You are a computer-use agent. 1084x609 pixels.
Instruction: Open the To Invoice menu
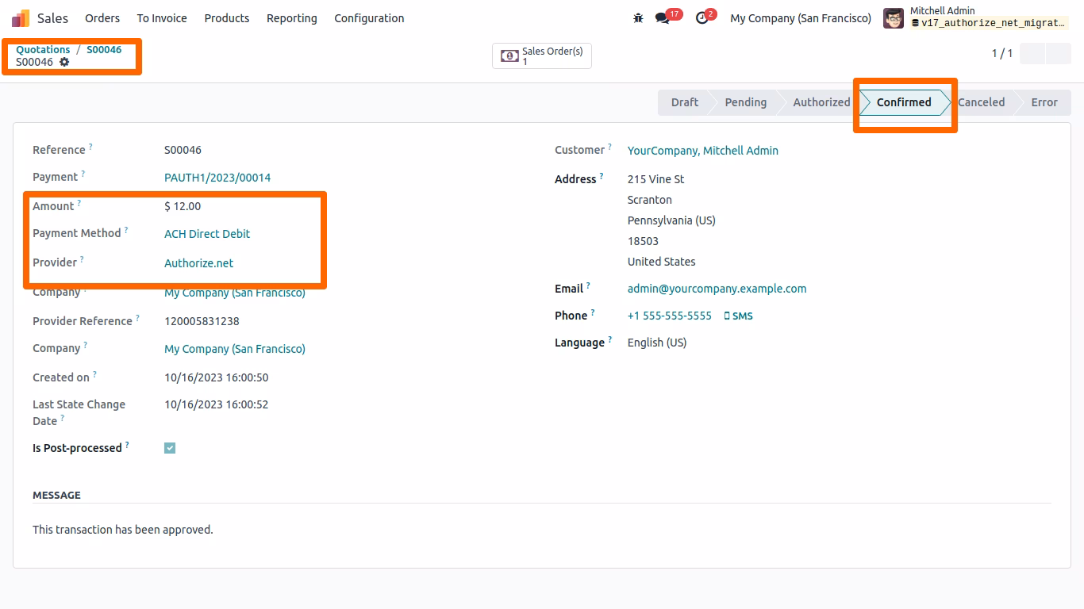coord(162,17)
